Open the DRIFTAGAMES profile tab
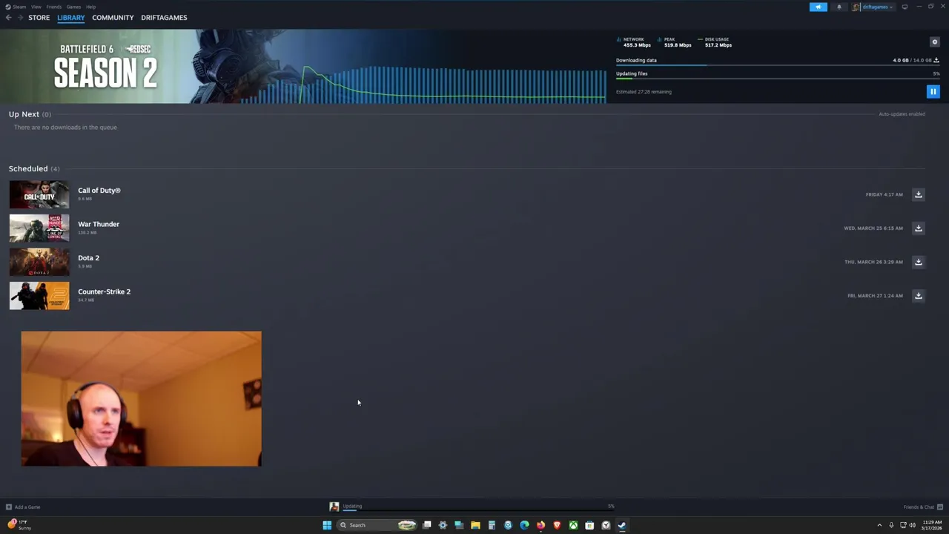949x534 pixels. [164, 17]
